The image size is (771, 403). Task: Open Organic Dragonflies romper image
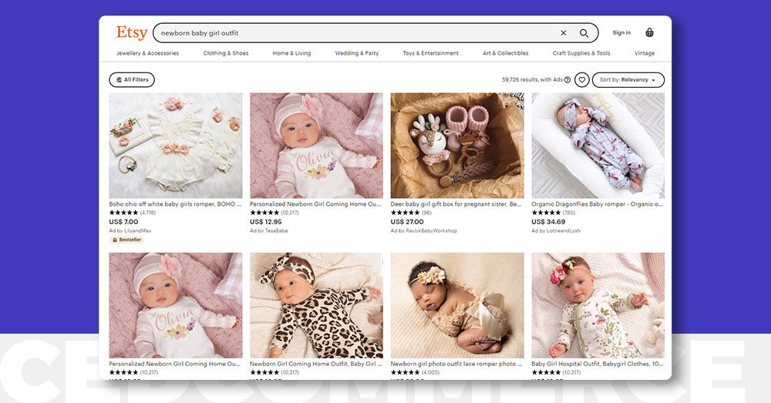point(598,146)
